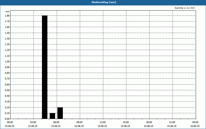Image resolution: width=206 pixels, height=129 pixels.
Task: Click the 'Summe = 2,1 mm' label
Action: tap(185, 8)
